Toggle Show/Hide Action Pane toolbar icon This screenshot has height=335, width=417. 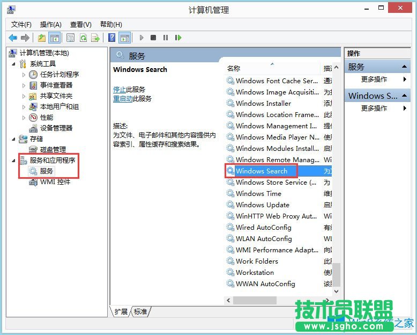tap(125, 38)
